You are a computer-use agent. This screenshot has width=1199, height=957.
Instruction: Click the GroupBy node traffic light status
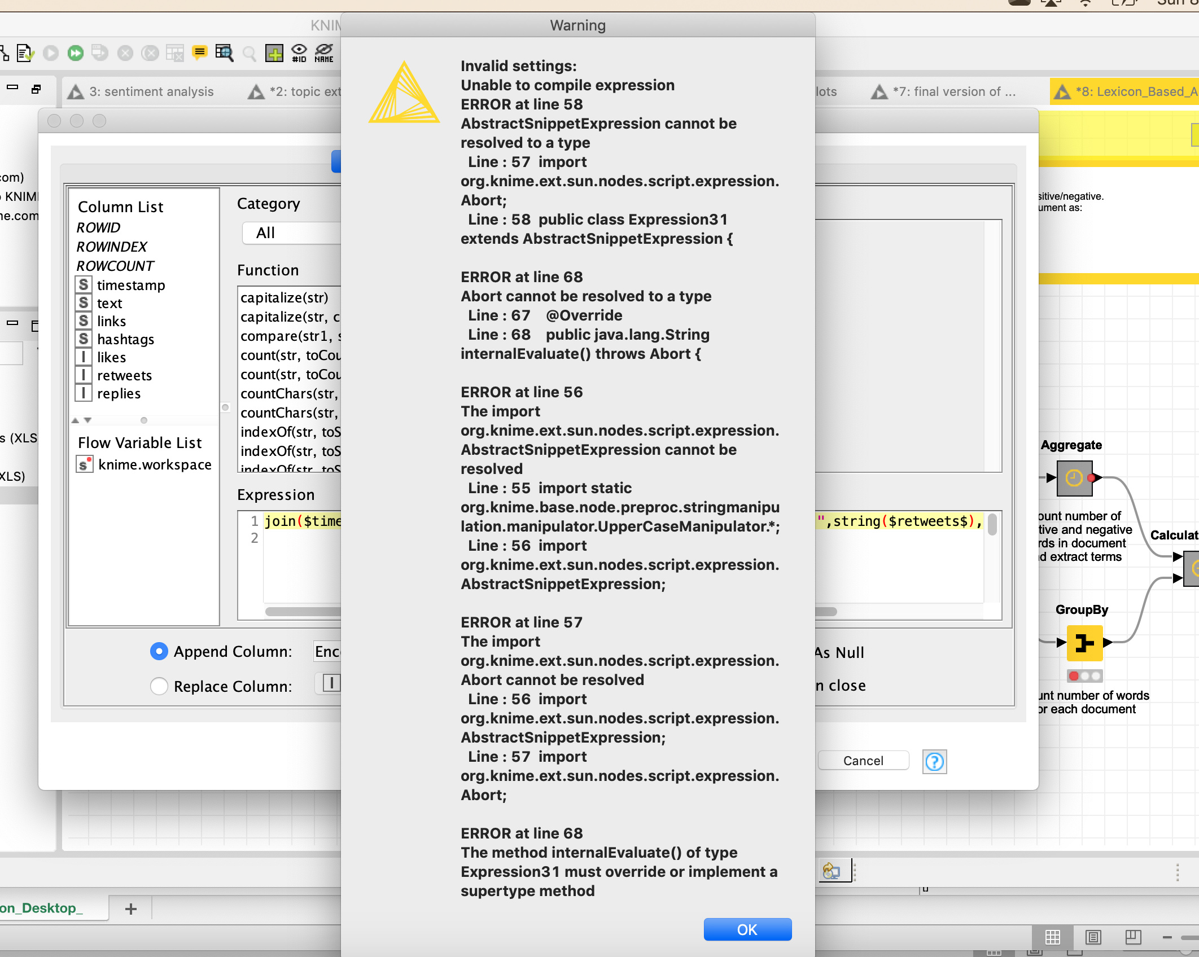coord(1084,675)
